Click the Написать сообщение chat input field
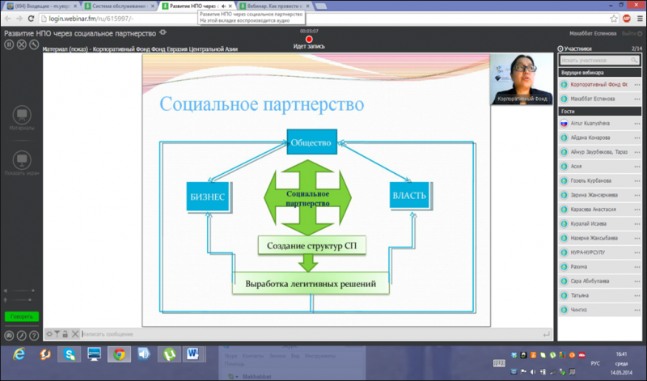Screen dimensions: 647x381 [311, 334]
